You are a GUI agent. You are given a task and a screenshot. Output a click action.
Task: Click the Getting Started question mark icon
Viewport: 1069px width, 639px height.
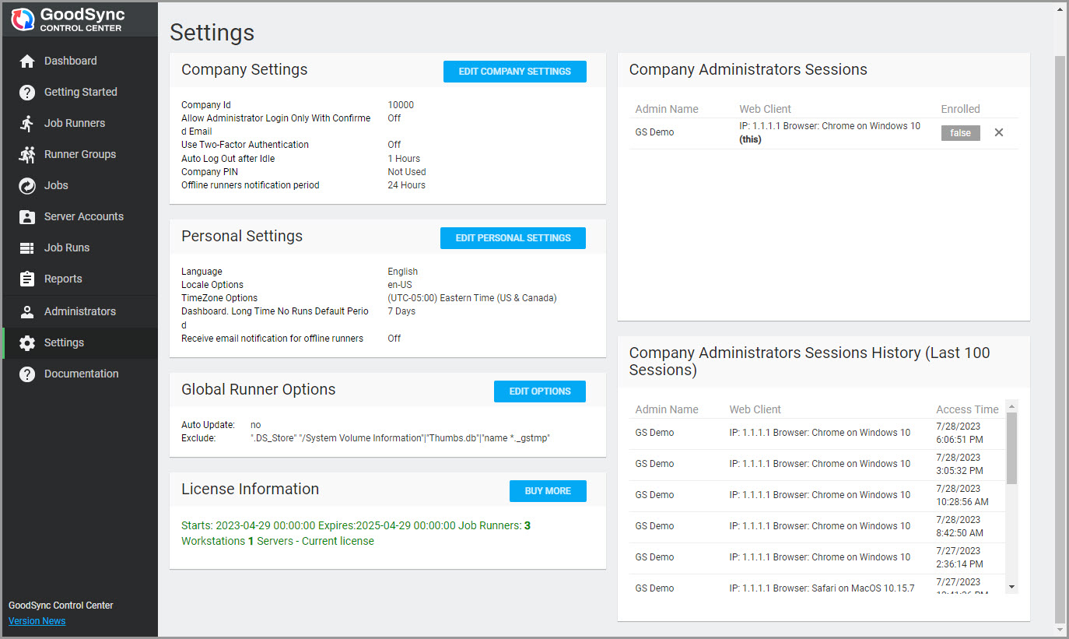point(27,92)
